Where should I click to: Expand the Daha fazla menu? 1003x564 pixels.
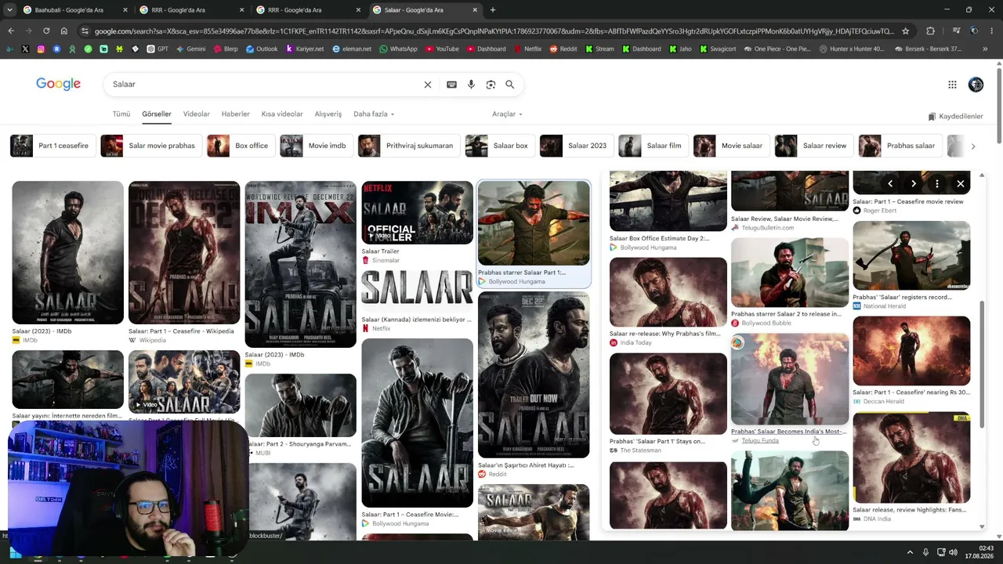pos(374,114)
